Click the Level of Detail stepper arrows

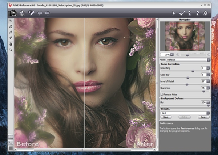point(208,81)
